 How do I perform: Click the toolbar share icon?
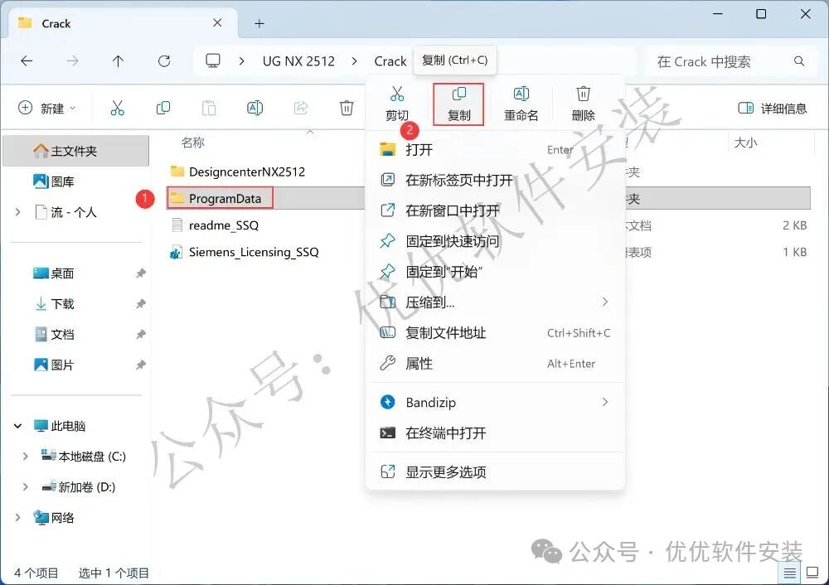tap(301, 108)
